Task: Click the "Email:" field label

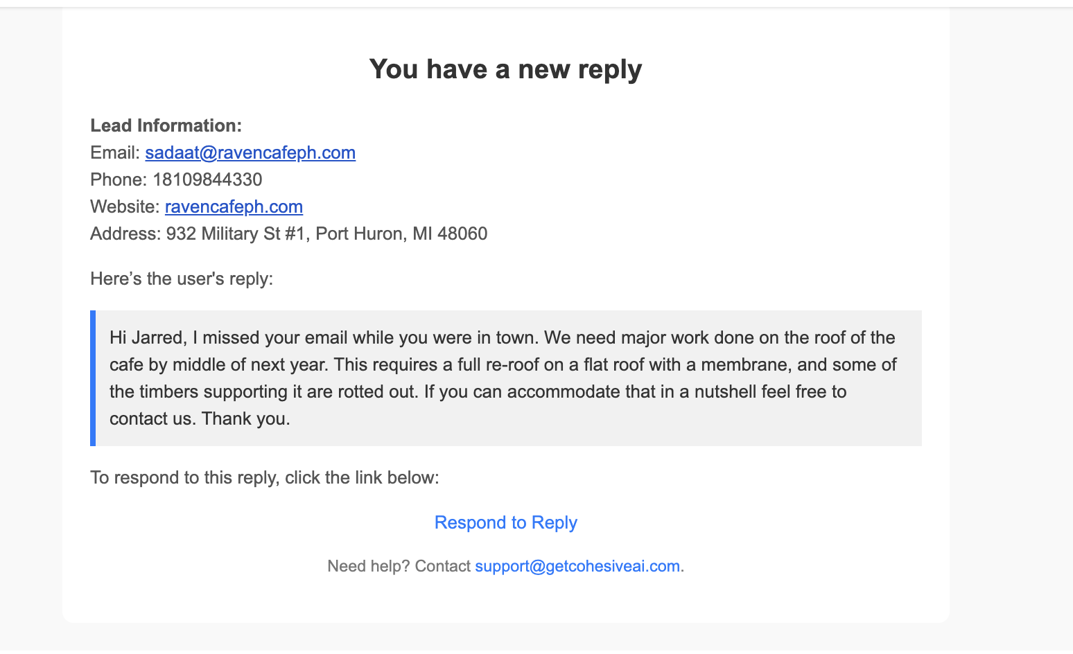Action: point(115,153)
